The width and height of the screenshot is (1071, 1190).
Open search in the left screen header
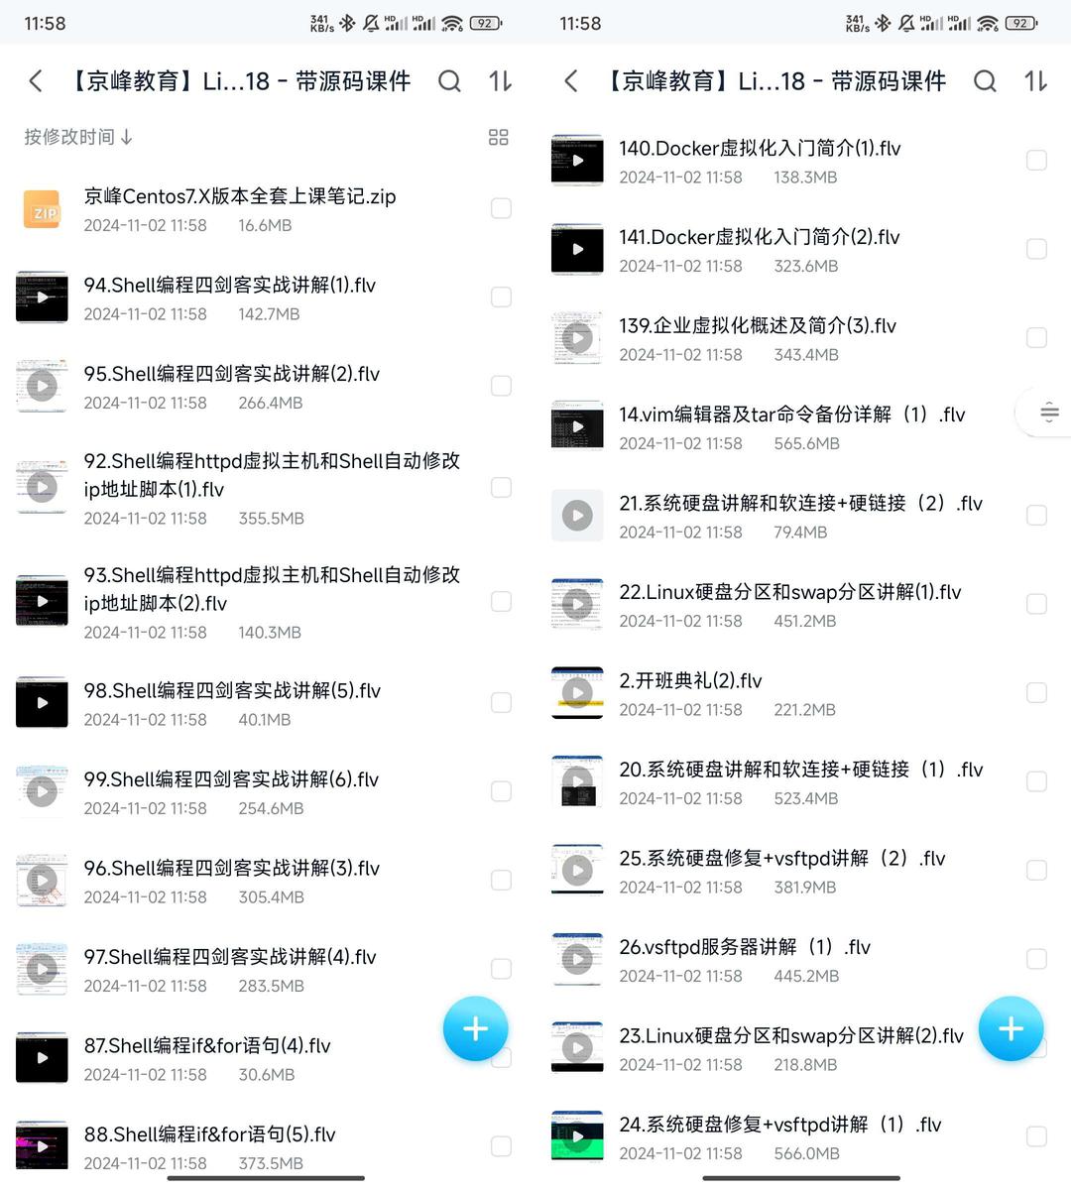pyautogui.click(x=449, y=81)
